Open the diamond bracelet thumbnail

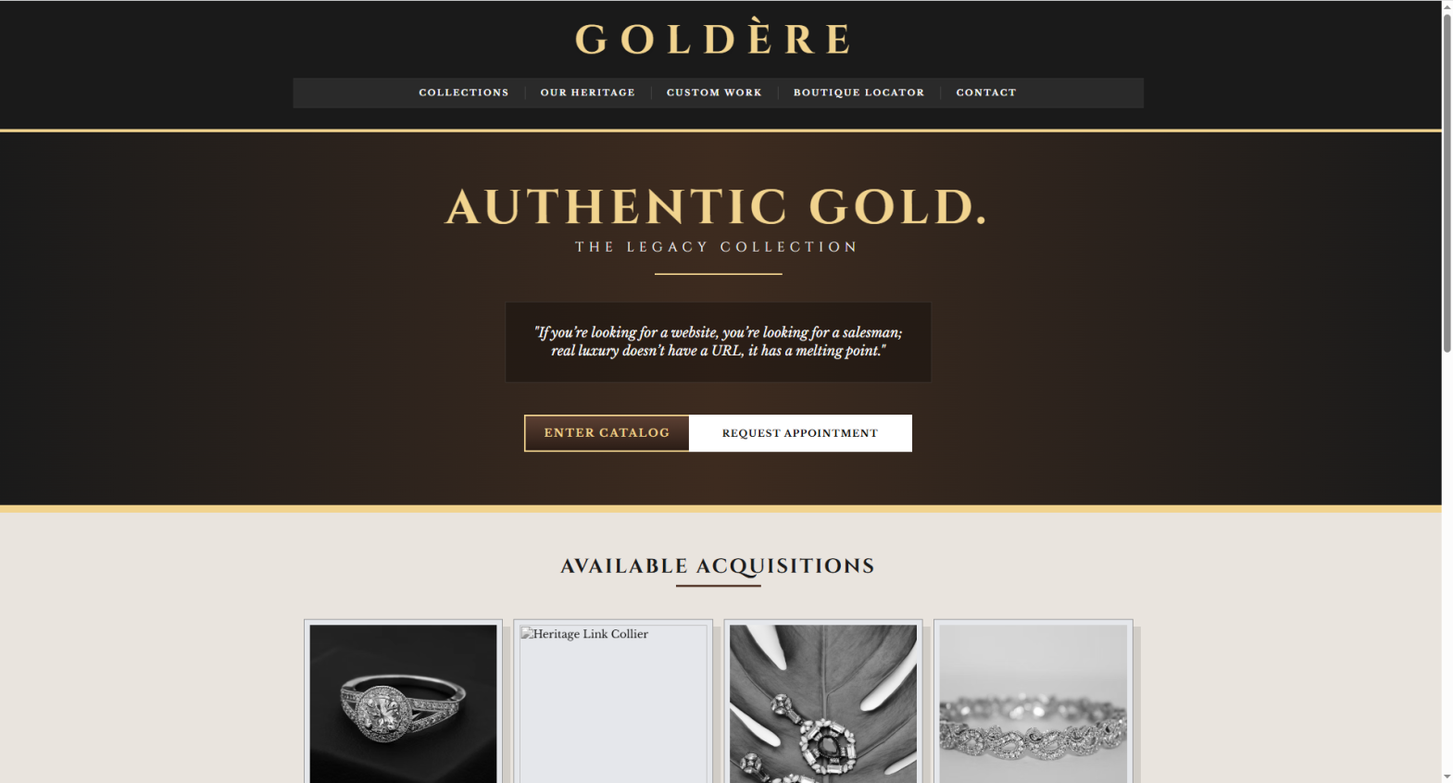[1033, 703]
